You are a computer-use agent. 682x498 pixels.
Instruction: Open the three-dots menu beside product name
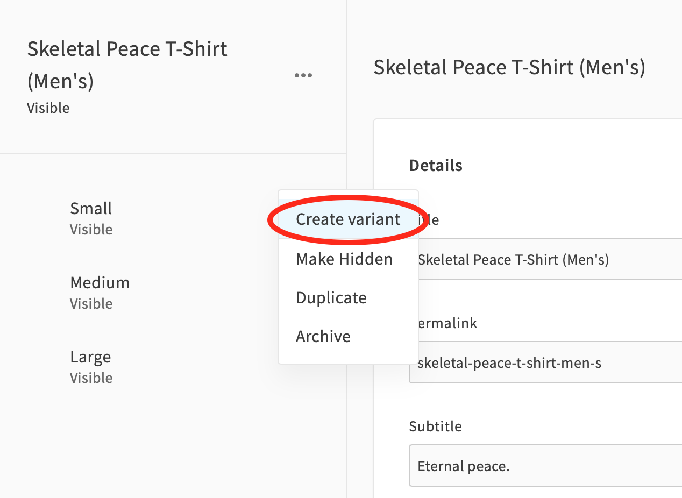303,75
